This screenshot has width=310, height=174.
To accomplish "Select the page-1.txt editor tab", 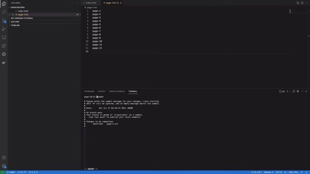I will [x=112, y=3].
